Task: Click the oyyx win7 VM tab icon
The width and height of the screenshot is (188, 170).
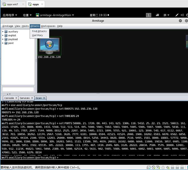Action: (x=4, y=4)
